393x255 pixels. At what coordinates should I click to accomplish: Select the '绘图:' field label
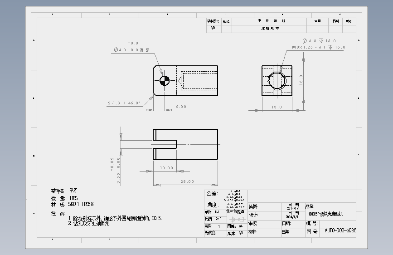click(x=253, y=207)
